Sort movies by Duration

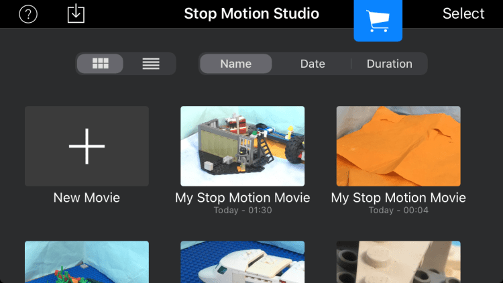pos(389,64)
